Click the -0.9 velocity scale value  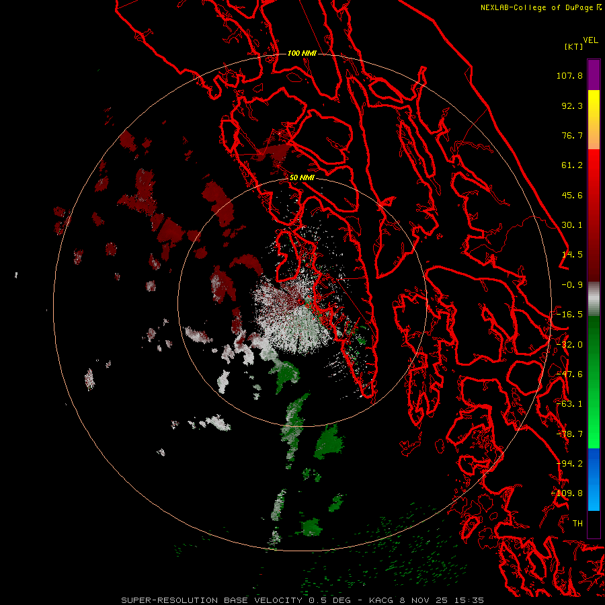(x=572, y=285)
